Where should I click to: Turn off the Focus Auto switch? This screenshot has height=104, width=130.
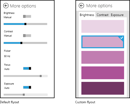point(27,68)
